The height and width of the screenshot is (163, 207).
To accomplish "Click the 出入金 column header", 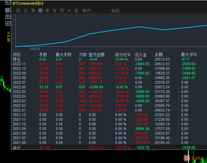I will click(141, 55).
